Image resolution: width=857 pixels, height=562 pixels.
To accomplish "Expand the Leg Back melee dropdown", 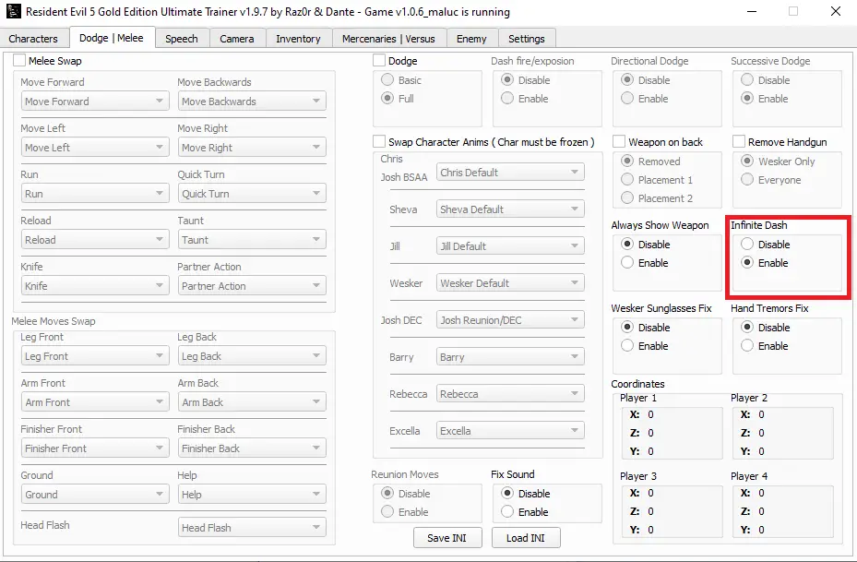I will tap(252, 356).
